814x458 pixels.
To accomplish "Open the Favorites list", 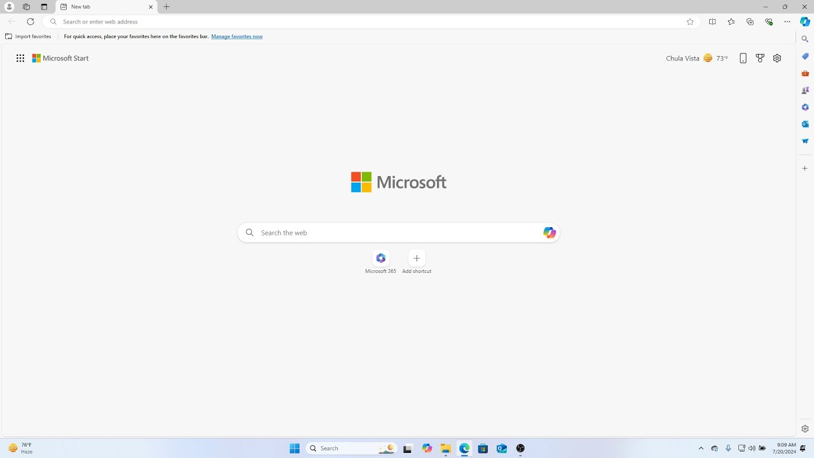I will click(x=731, y=22).
